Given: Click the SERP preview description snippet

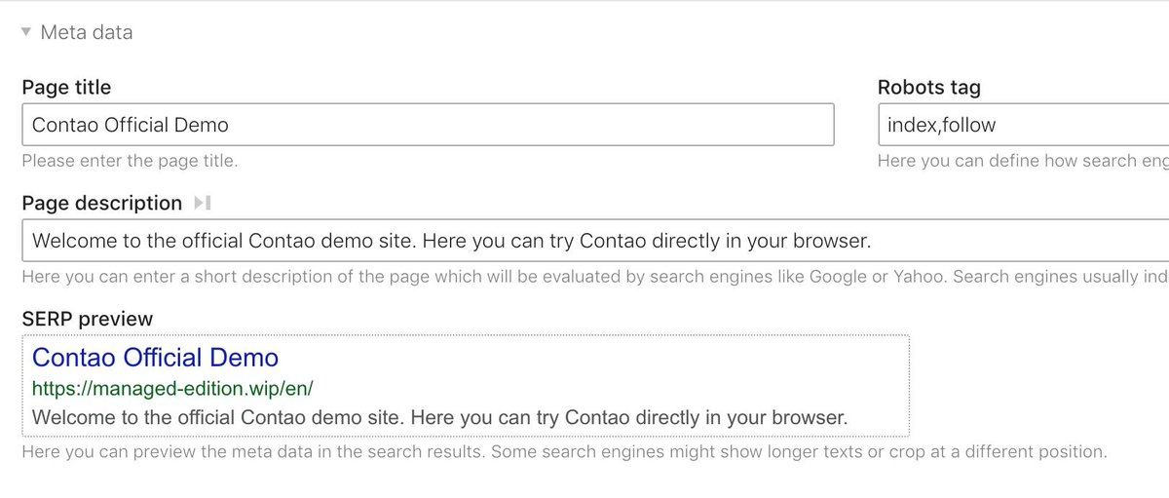Looking at the screenshot, I should pyautogui.click(x=439, y=417).
